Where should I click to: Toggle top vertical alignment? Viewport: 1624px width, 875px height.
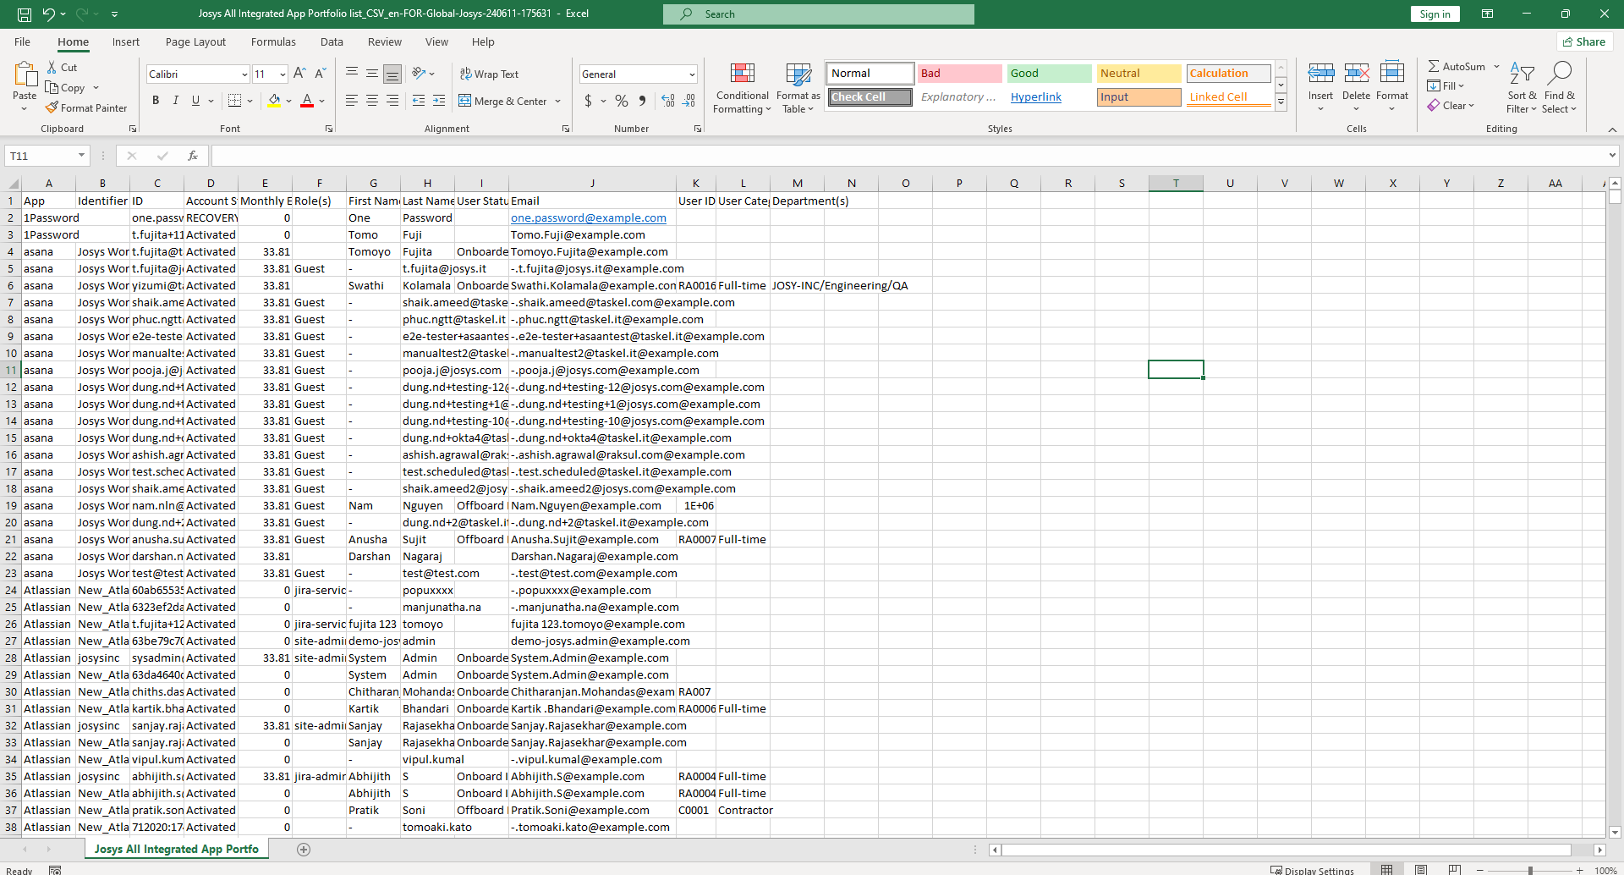pos(352,74)
